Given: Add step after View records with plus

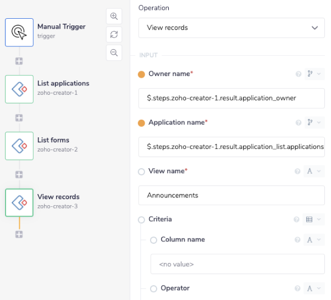Looking at the screenshot, I should click(x=19, y=234).
